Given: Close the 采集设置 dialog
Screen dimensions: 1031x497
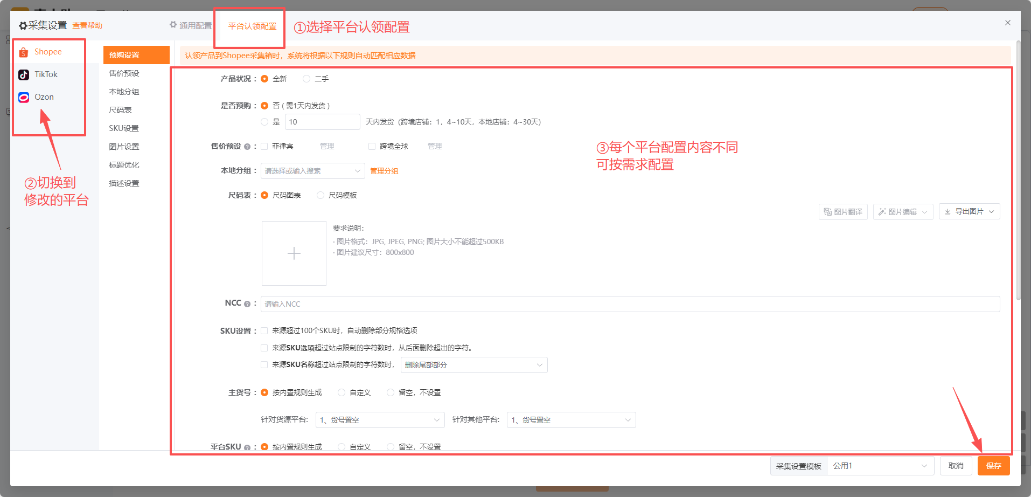Looking at the screenshot, I should 1008,23.
